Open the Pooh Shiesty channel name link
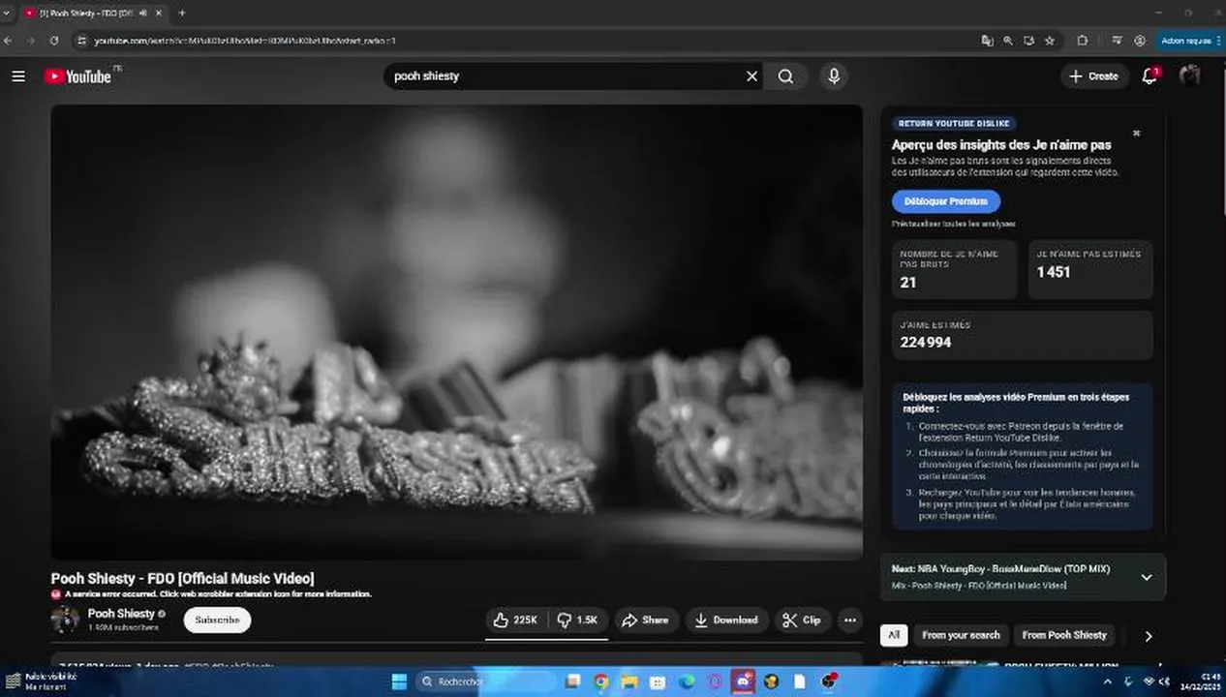Image resolution: width=1226 pixels, height=697 pixels. (121, 614)
